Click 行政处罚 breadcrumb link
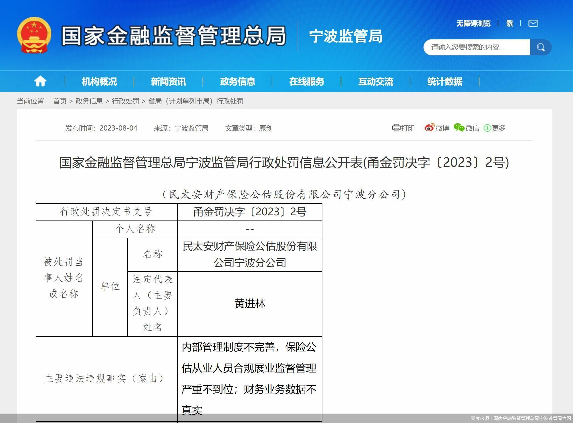The height and width of the screenshot is (423, 573). (126, 101)
